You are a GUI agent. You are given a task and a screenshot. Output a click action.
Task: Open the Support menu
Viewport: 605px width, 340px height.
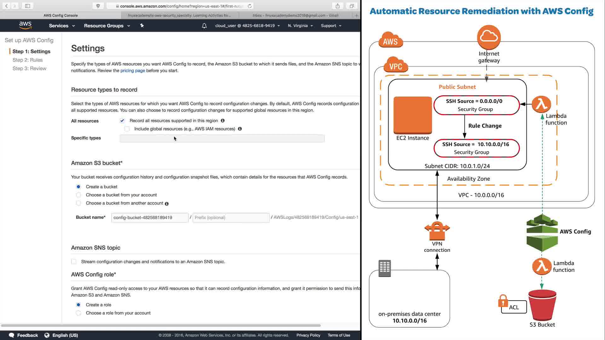pyautogui.click(x=331, y=26)
